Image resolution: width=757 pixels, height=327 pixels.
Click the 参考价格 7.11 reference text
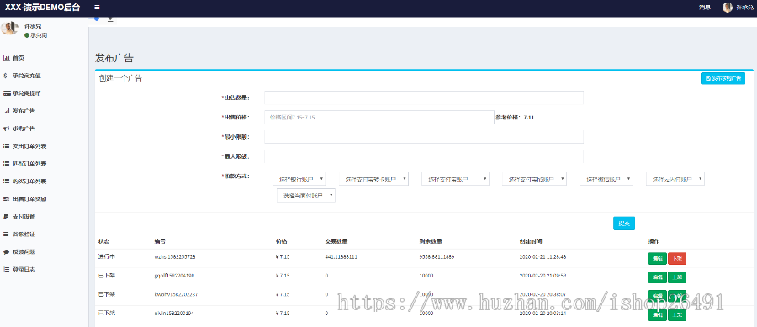pos(515,117)
